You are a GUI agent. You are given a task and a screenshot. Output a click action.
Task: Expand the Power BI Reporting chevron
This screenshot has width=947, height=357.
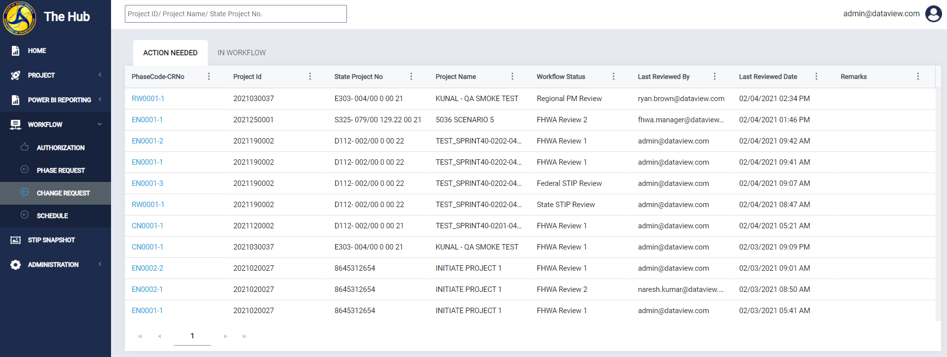[100, 100]
